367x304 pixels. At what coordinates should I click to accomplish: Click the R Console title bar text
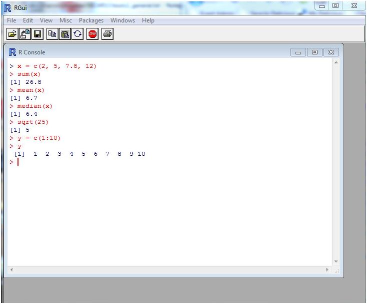[31, 52]
